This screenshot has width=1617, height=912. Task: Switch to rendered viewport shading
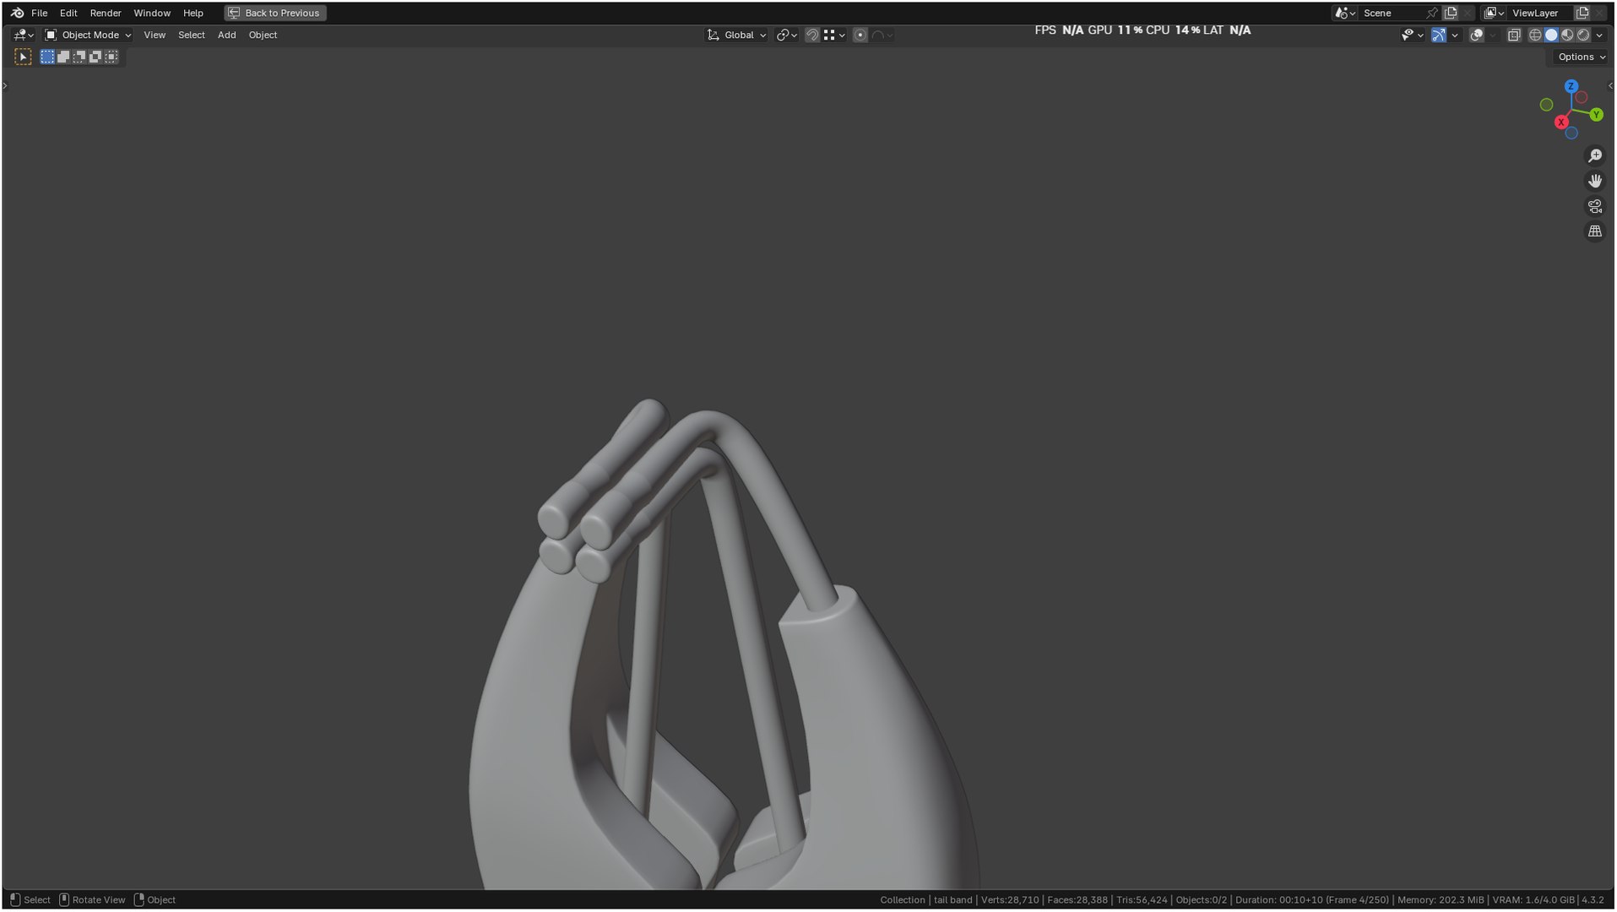(x=1583, y=35)
